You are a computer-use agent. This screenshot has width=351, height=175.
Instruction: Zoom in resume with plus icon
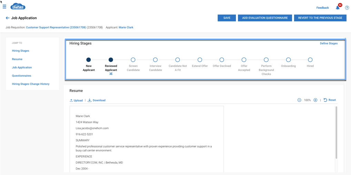click(315, 100)
